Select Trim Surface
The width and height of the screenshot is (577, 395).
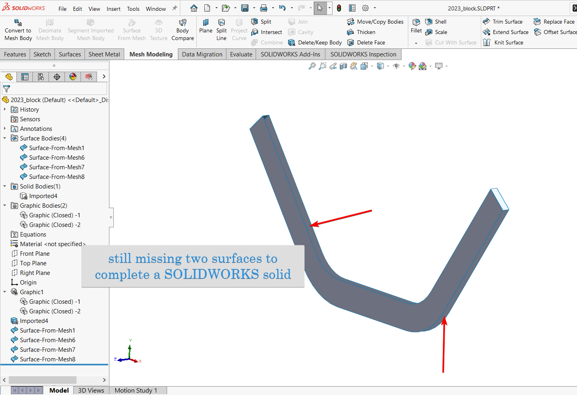coord(502,22)
